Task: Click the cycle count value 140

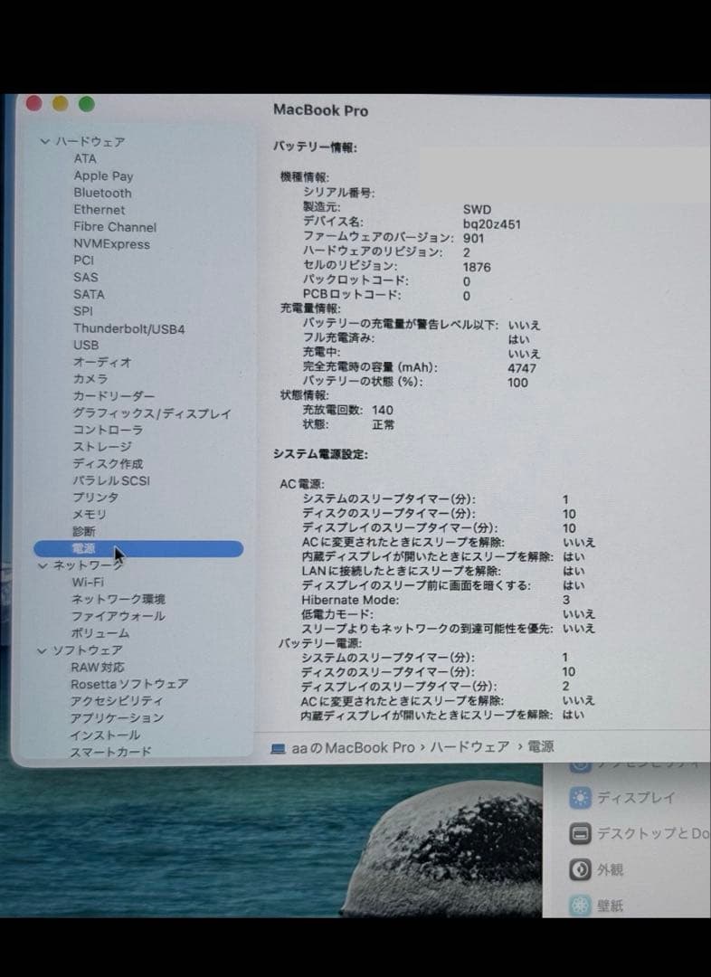Action: tap(383, 410)
